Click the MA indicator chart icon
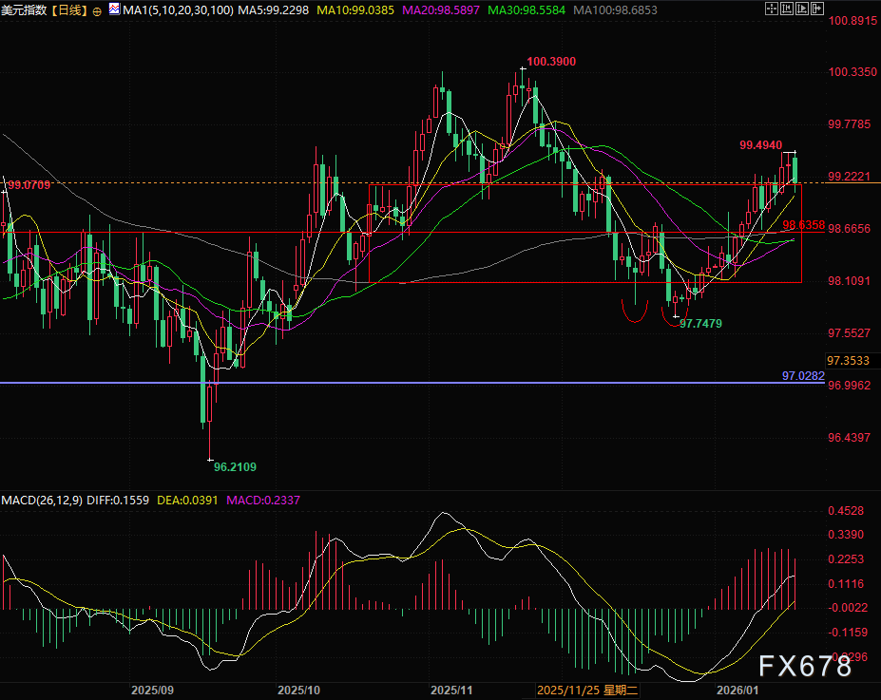The height and width of the screenshot is (700, 881). [x=113, y=10]
